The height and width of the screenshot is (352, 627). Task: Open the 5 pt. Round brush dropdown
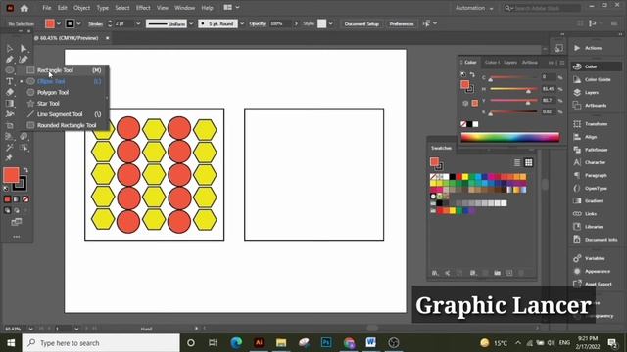tap(242, 23)
